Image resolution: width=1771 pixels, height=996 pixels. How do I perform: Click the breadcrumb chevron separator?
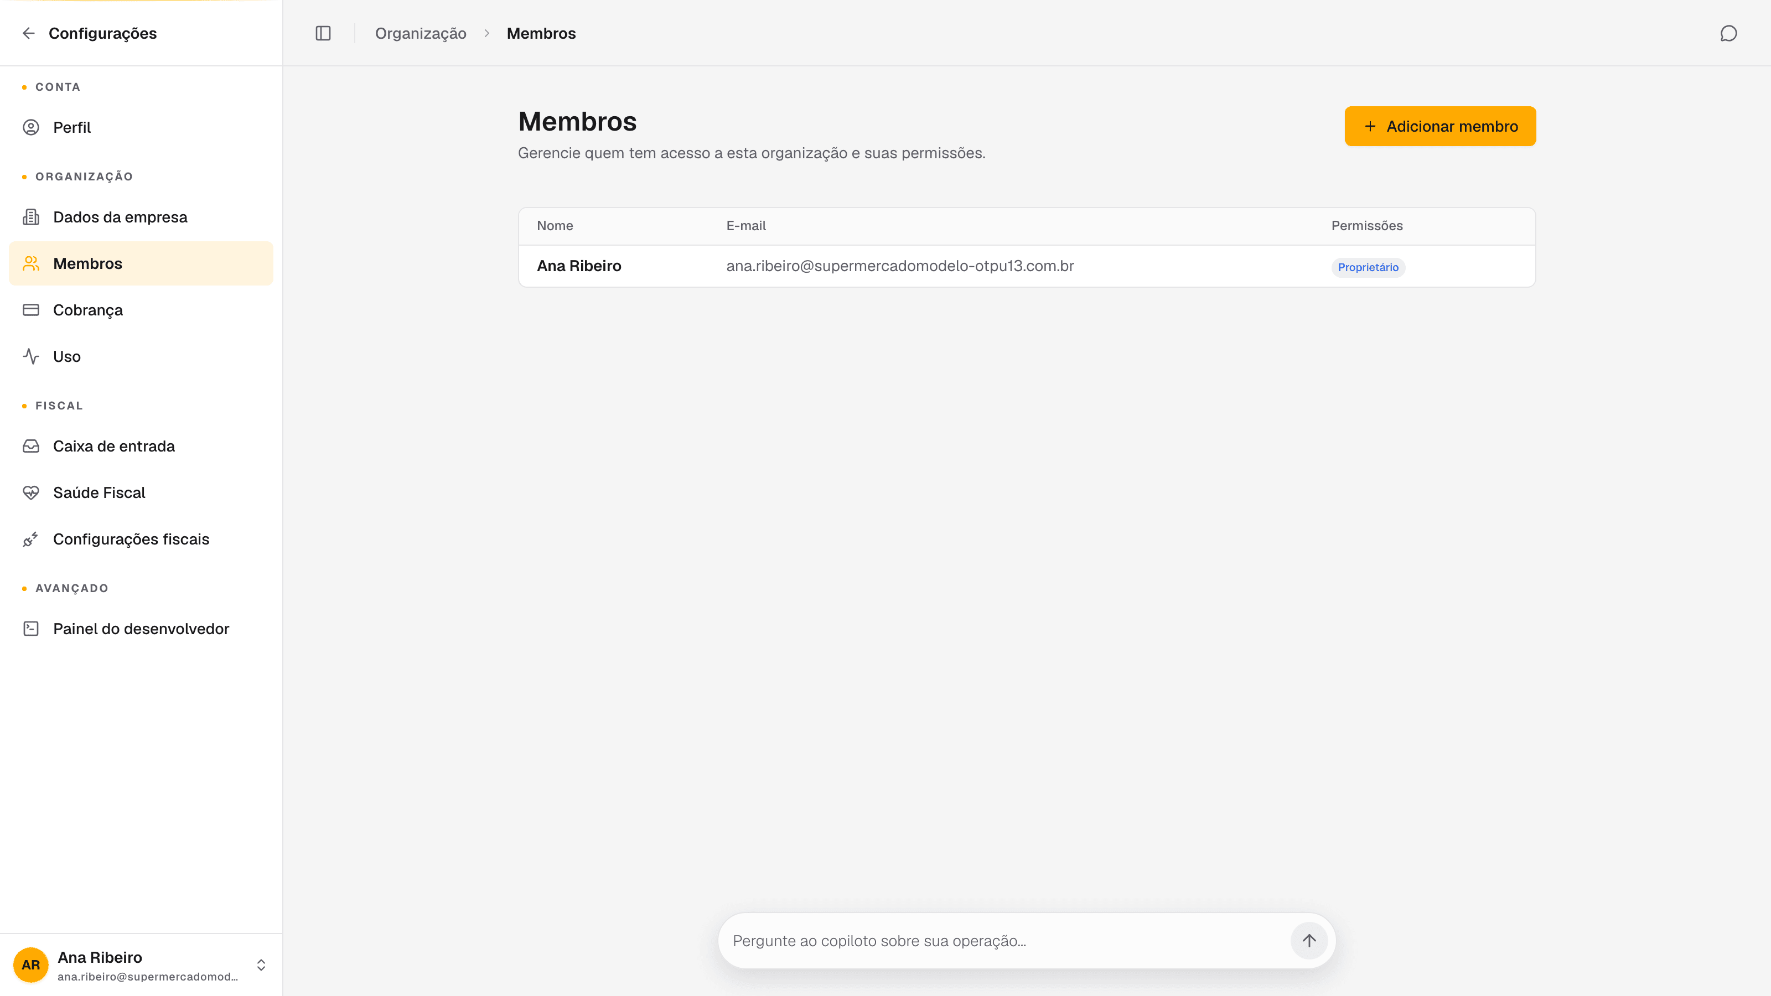(x=486, y=33)
